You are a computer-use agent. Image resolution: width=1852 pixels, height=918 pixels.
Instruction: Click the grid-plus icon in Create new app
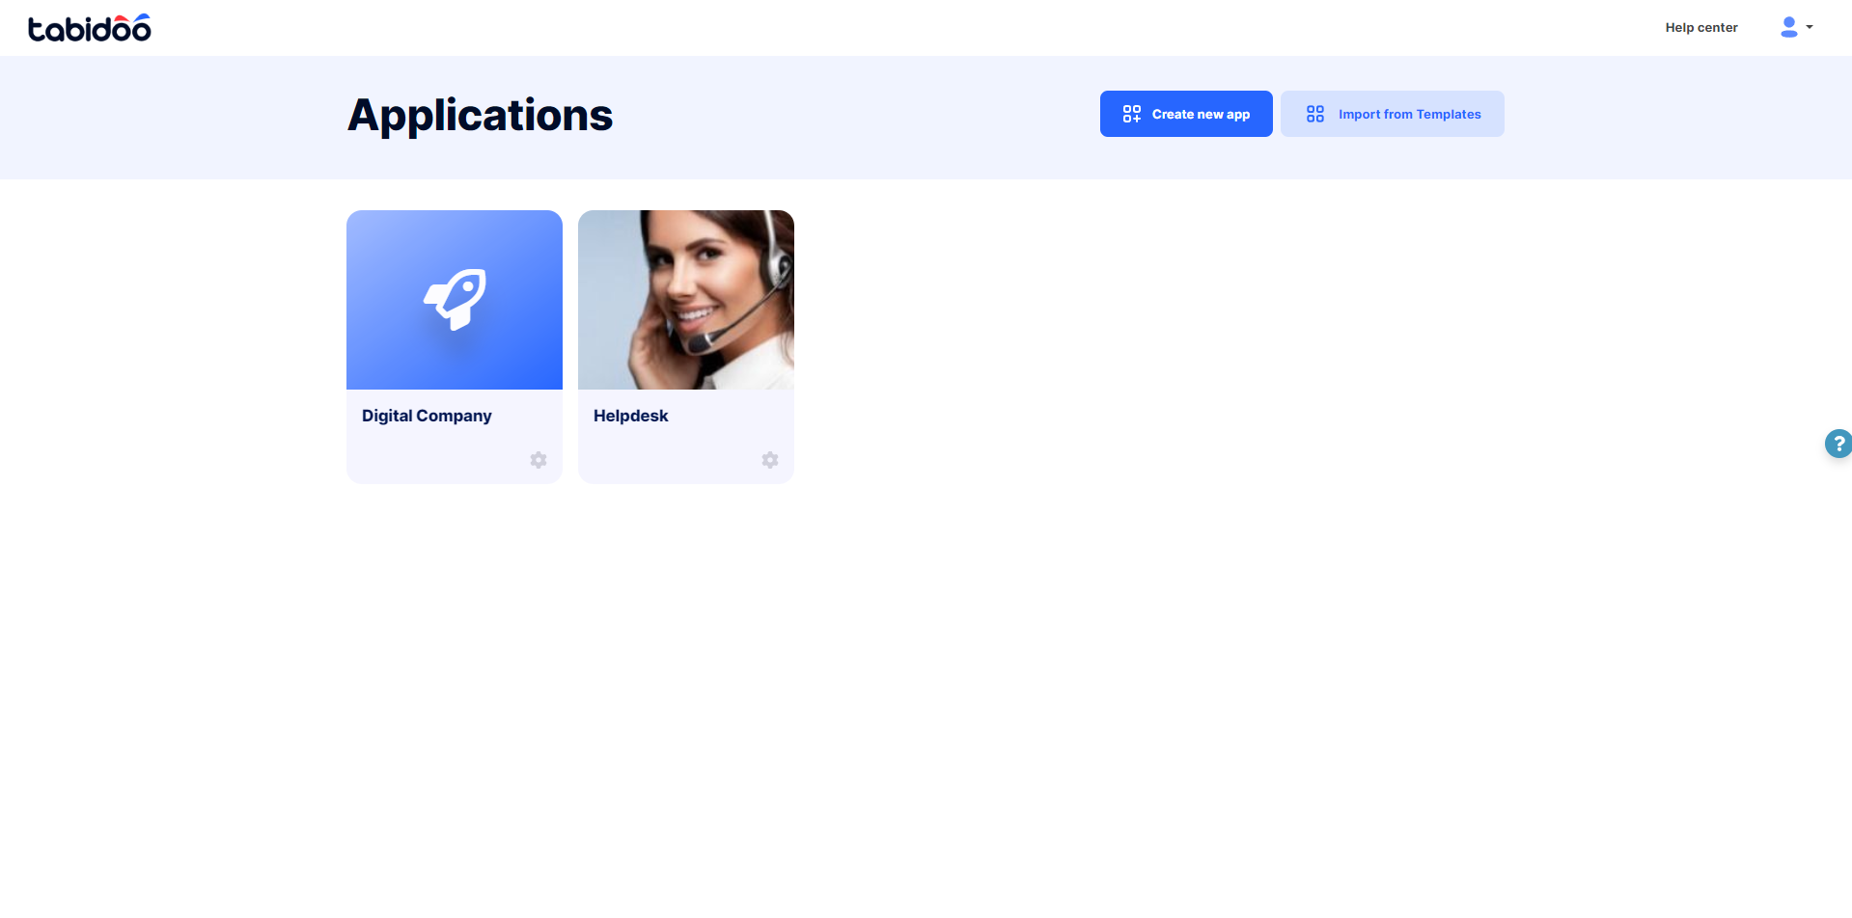tap(1132, 114)
